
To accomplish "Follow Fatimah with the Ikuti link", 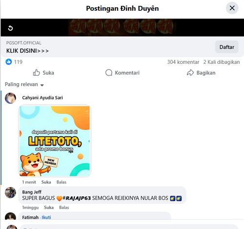I will [46, 217].
